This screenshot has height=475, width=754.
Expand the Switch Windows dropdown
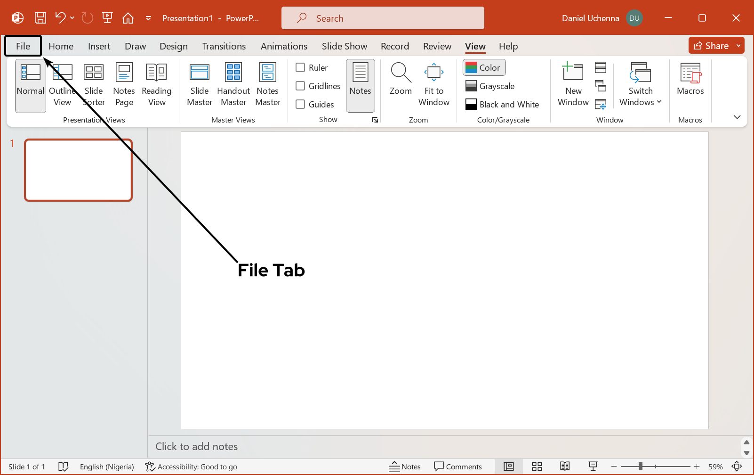[640, 85]
